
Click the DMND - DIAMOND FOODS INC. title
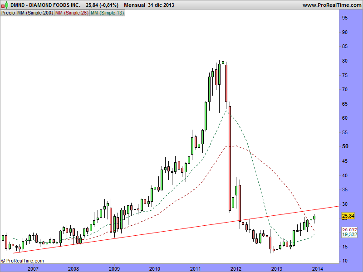pyautogui.click(x=45, y=5)
